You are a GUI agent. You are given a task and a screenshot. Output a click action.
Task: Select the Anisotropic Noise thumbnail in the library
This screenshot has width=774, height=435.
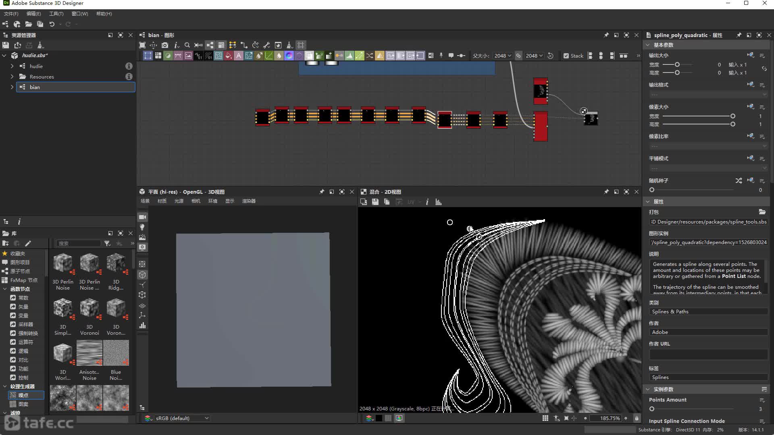pos(89,353)
